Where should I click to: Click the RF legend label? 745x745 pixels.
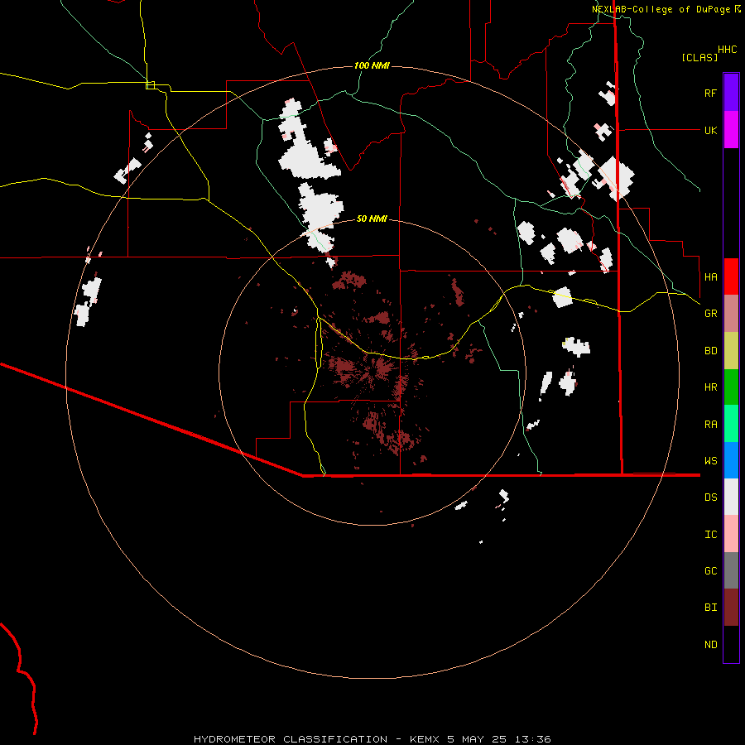pos(710,93)
